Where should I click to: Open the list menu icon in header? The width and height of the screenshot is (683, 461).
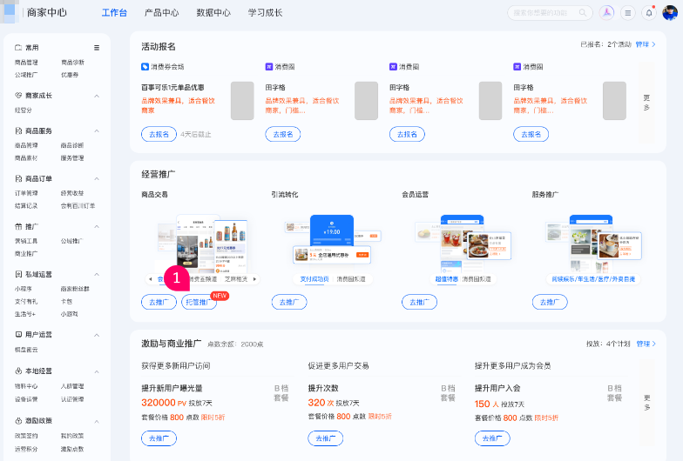coord(627,12)
